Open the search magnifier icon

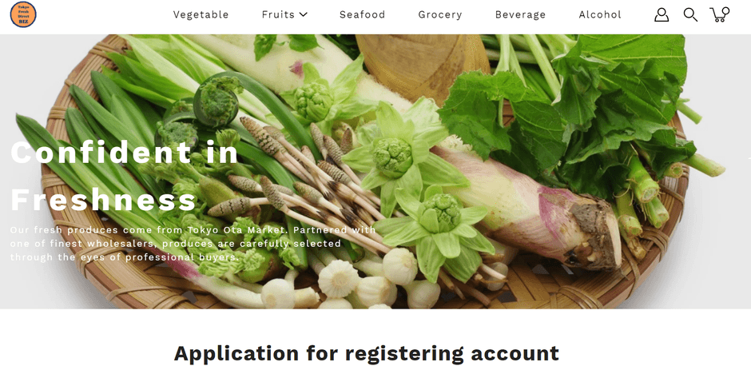[x=690, y=15]
